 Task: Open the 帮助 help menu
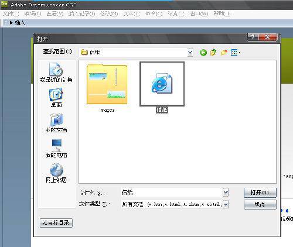click(222, 13)
